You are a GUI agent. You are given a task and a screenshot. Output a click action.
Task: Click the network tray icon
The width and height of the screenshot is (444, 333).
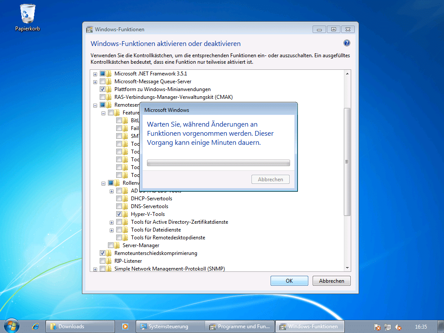coord(387,327)
